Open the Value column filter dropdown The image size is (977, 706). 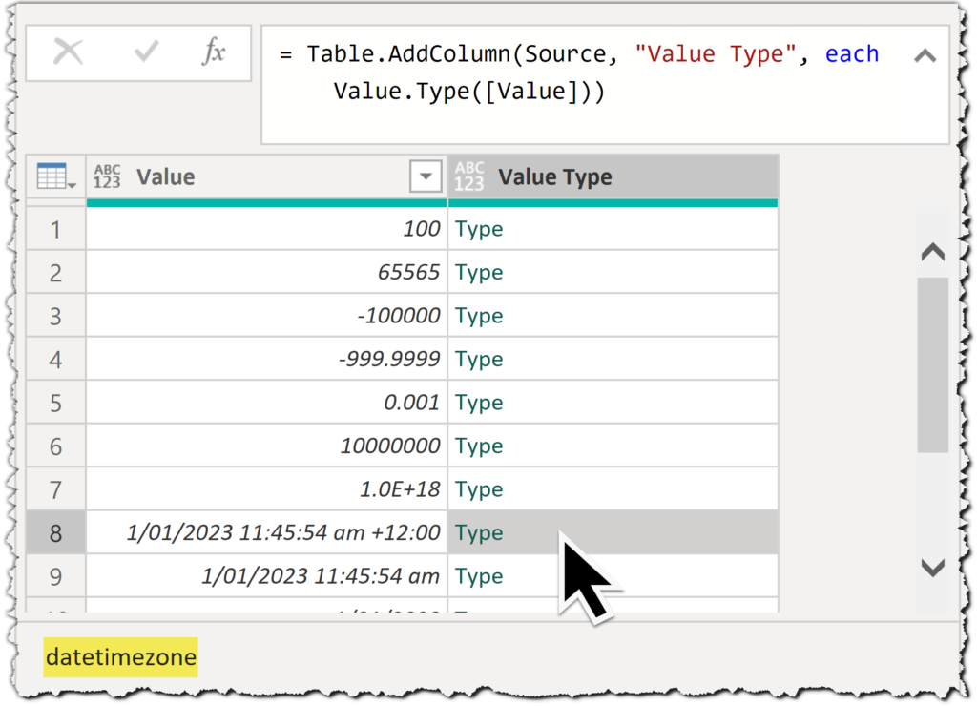point(426,176)
